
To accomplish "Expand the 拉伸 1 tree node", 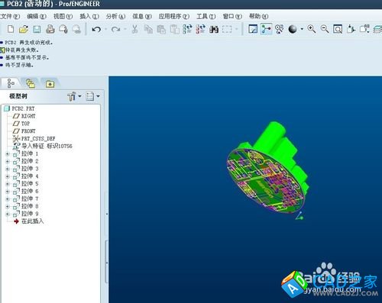I will [x=8, y=154].
